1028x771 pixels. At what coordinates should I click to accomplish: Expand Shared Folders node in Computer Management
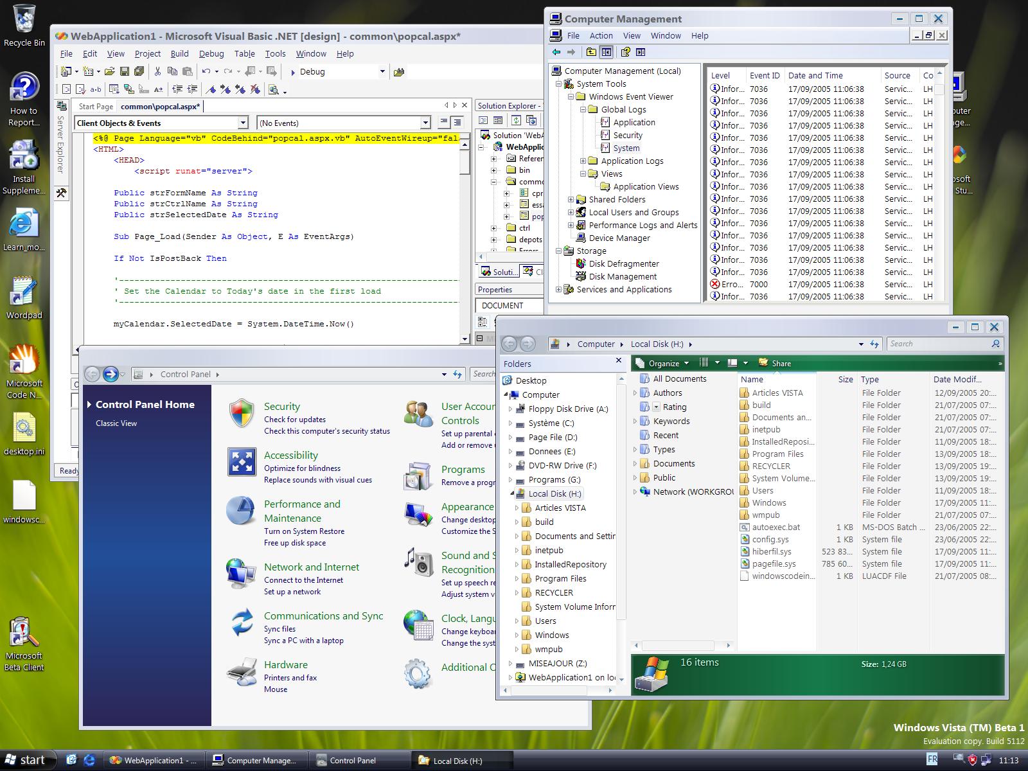pyautogui.click(x=571, y=199)
